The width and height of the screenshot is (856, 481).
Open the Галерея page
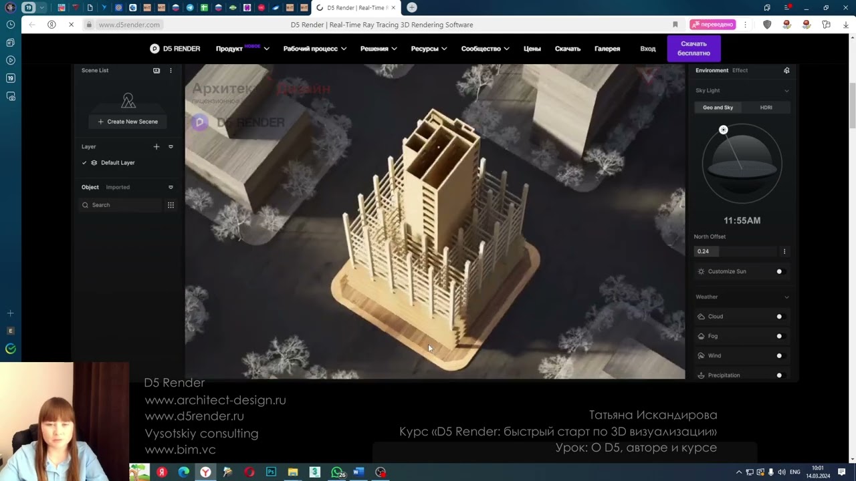(607, 49)
